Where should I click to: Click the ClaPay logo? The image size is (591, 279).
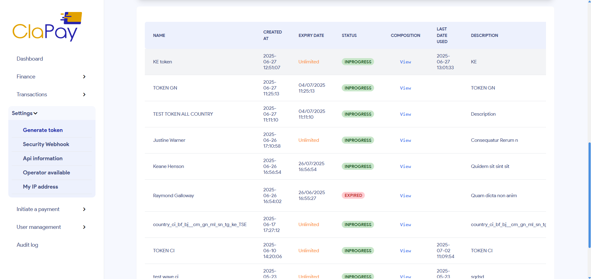47,26
